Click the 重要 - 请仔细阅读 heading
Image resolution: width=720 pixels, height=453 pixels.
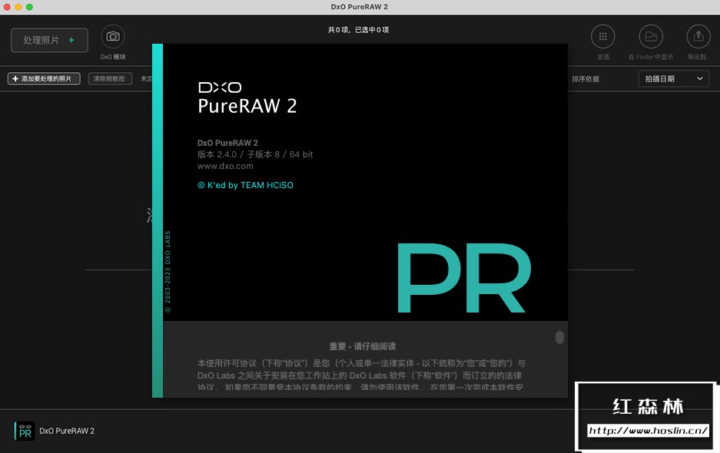tap(362, 346)
